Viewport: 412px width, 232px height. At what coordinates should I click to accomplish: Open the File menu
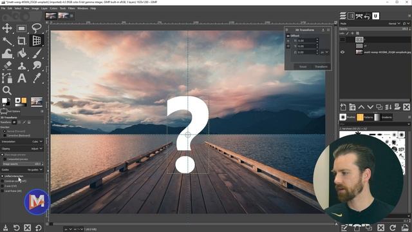point(3,8)
